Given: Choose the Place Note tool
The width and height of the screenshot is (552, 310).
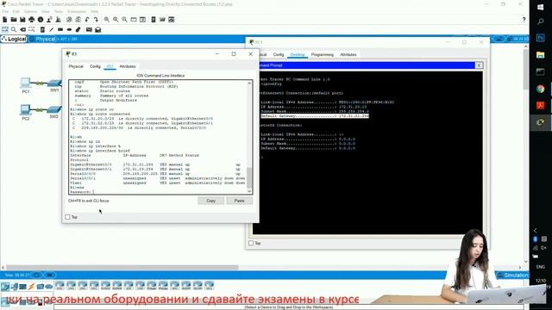Looking at the screenshot, I should point(42,29).
